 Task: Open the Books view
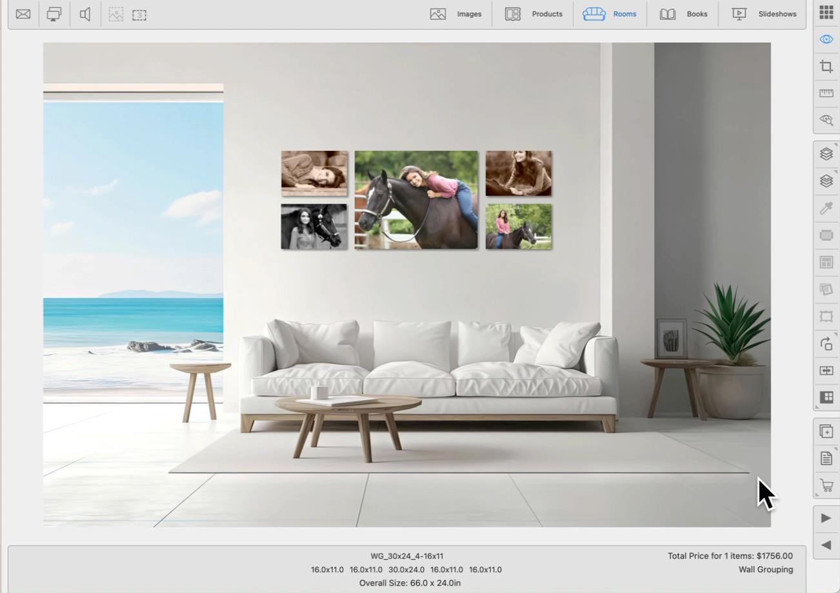684,14
